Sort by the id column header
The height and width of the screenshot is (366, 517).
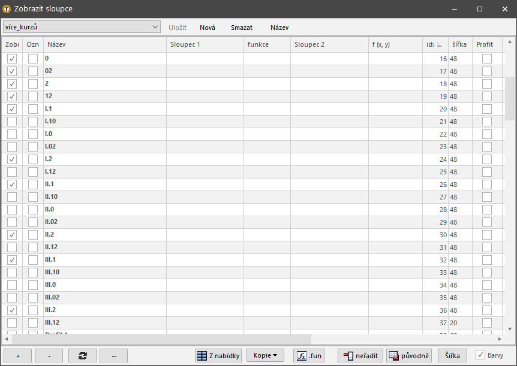coord(435,44)
